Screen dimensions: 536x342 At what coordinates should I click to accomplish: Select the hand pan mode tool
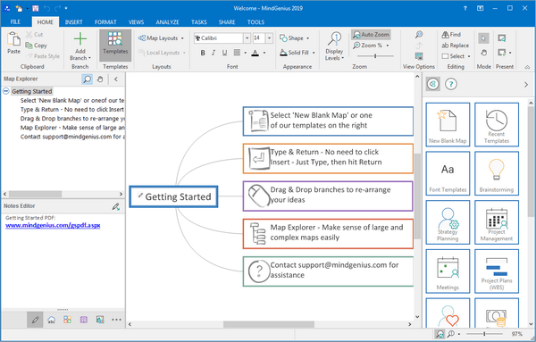pyautogui.click(x=483, y=53)
